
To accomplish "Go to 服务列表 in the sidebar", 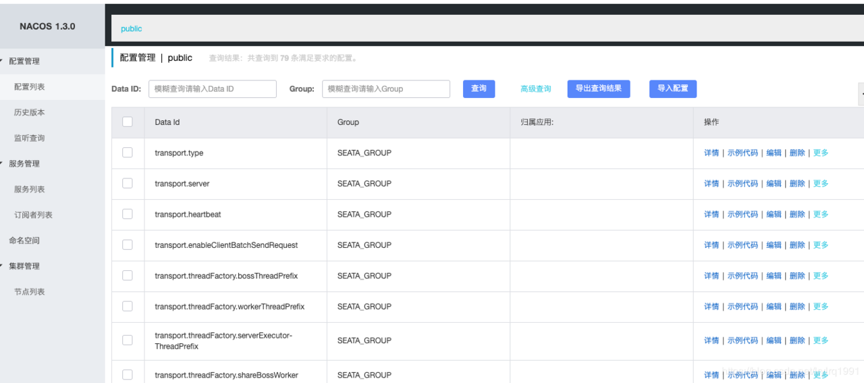I will point(30,190).
